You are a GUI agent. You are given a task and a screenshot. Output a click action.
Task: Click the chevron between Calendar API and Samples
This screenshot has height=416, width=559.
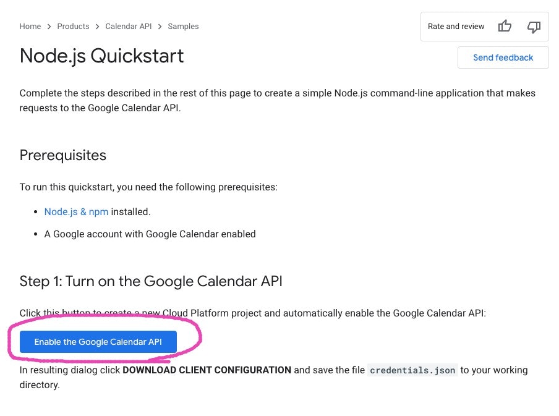pos(160,27)
